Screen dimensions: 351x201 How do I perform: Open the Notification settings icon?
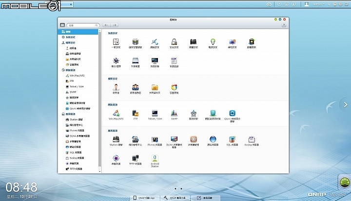click(232, 42)
